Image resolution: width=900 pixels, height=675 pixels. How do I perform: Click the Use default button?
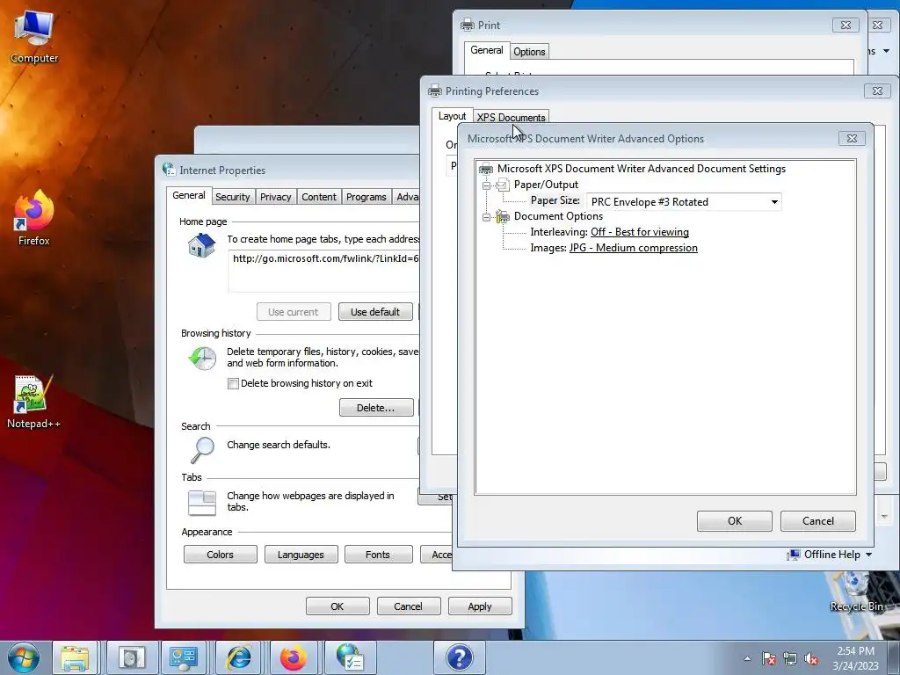tap(375, 312)
